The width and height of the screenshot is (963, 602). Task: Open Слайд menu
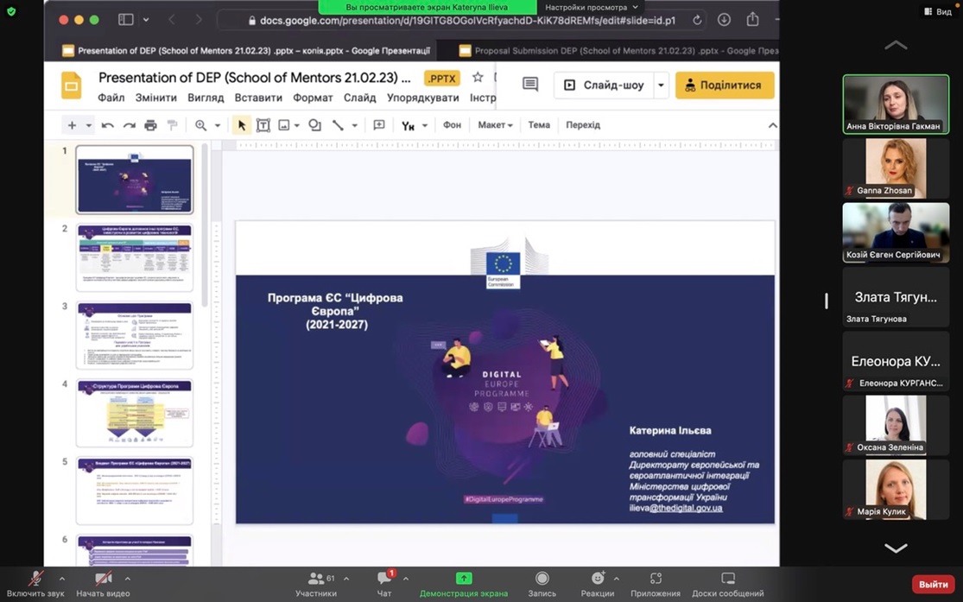pos(360,98)
